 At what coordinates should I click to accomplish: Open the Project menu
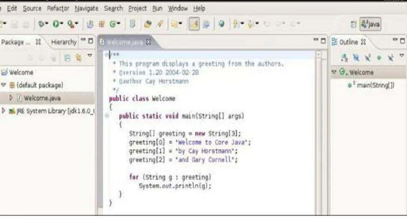coord(137,8)
